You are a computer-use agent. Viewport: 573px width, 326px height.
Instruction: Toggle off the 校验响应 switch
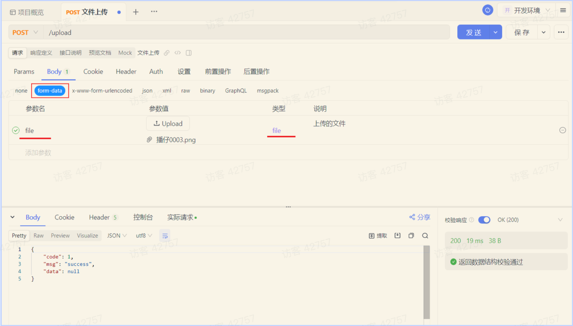(x=484, y=220)
